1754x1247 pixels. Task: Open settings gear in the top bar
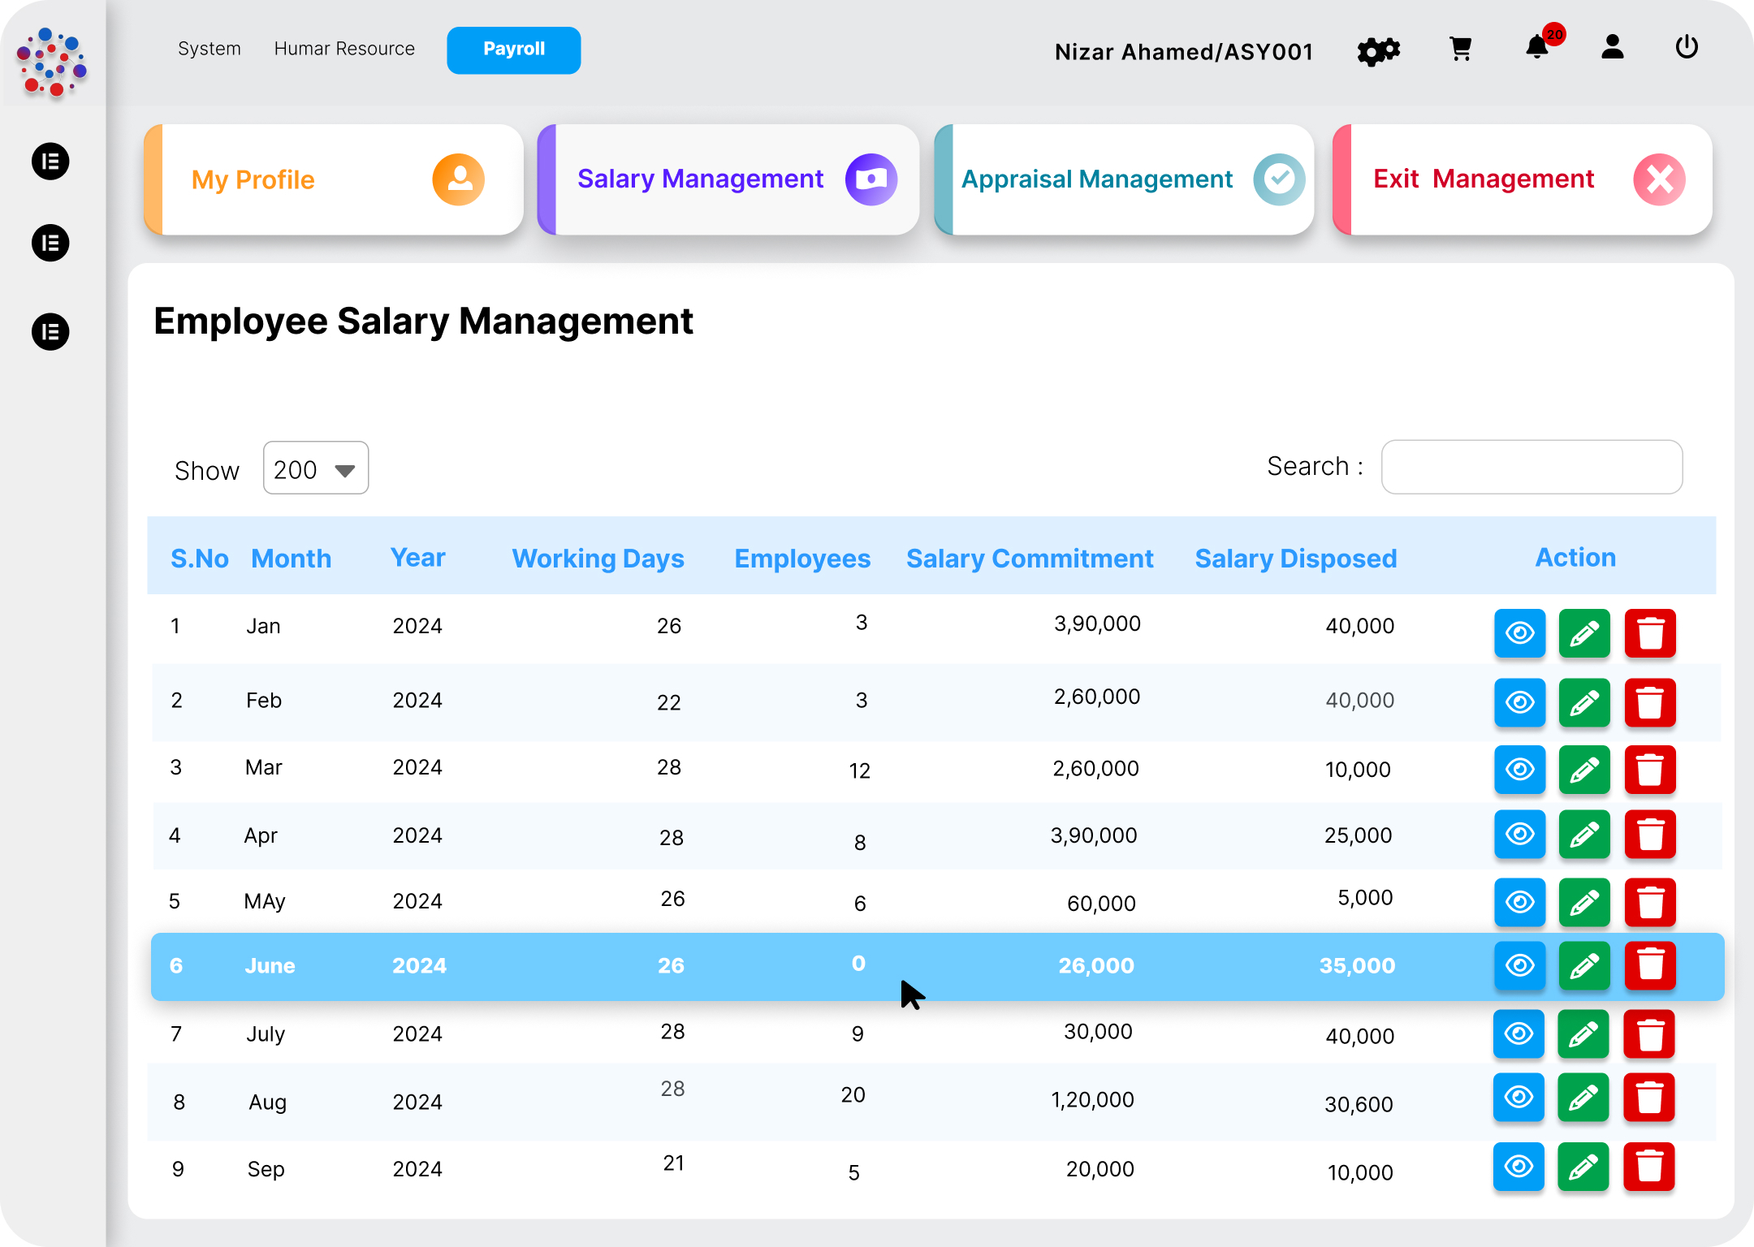coord(1377,50)
